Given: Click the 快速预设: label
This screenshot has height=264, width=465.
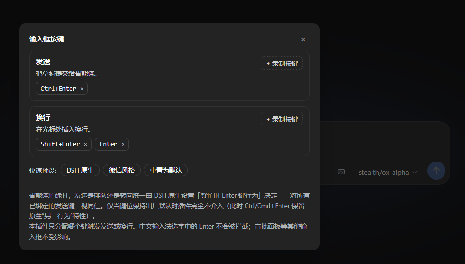Looking at the screenshot, I should (x=43, y=171).
